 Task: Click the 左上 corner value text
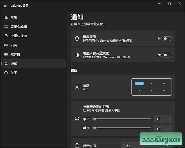tap(86, 89)
